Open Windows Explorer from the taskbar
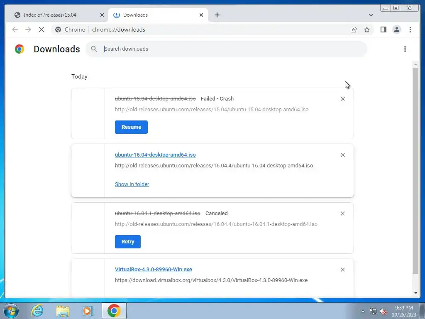 [x=63, y=311]
